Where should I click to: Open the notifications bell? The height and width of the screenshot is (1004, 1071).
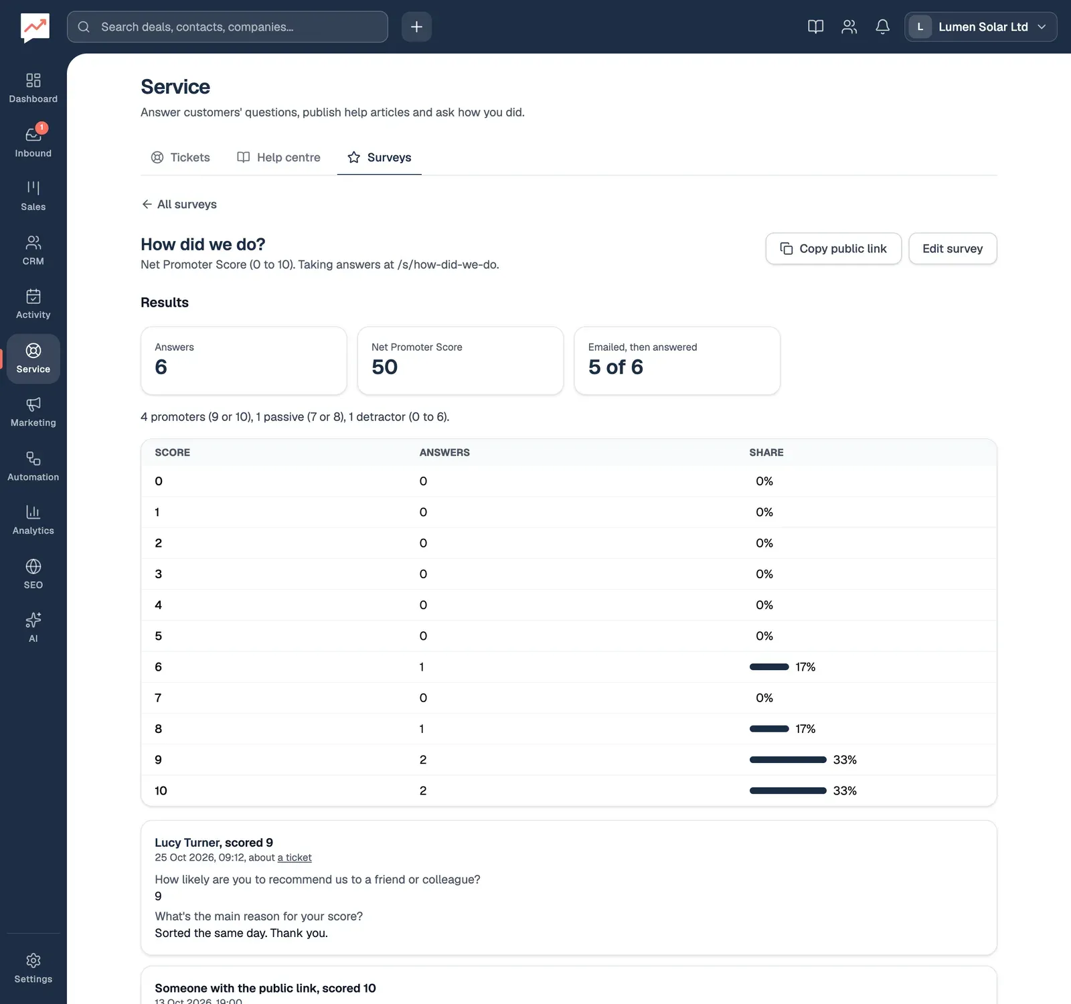[882, 27]
